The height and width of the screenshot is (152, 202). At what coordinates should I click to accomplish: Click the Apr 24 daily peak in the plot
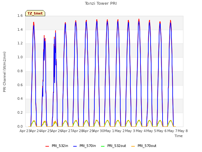[34, 22]
